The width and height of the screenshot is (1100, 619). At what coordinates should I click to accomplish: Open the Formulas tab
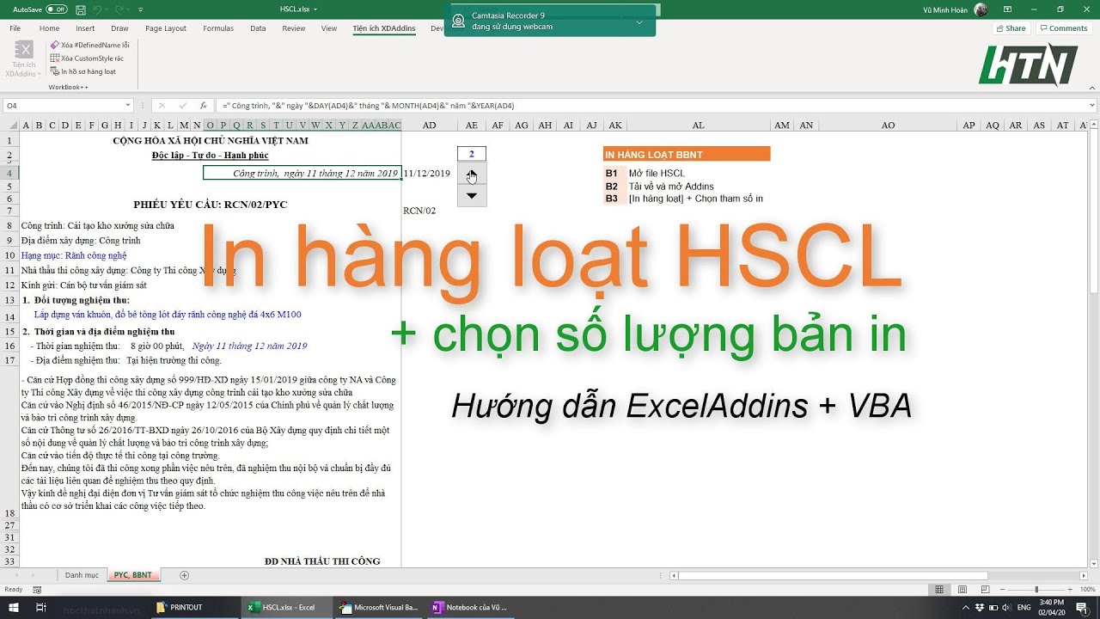click(218, 28)
